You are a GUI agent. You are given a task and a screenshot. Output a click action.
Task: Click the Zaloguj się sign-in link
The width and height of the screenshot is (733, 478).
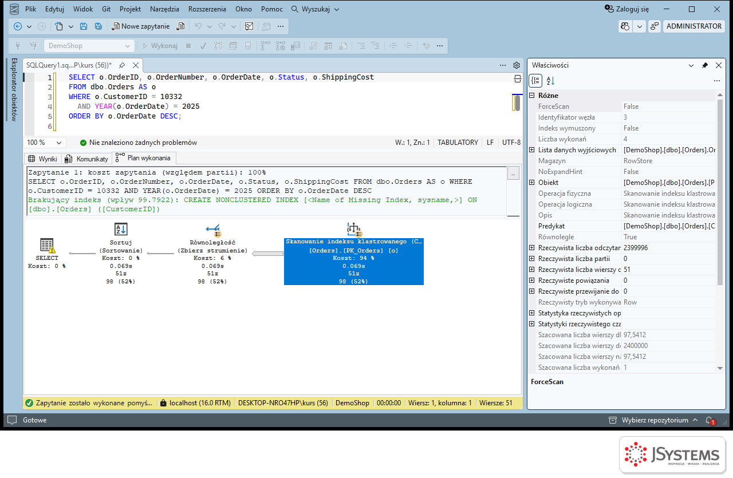[x=627, y=9]
